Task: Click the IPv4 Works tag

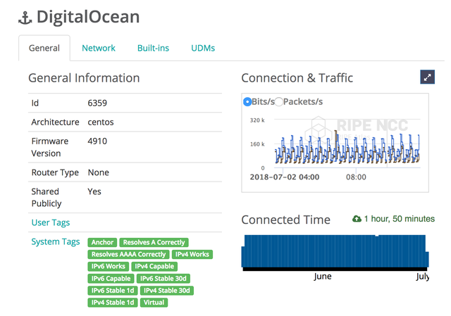Action: (192, 254)
